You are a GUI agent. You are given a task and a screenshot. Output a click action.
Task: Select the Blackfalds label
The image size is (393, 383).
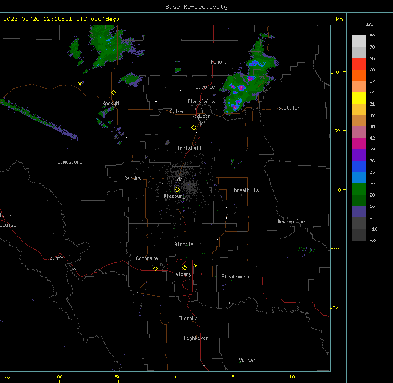tap(201, 101)
